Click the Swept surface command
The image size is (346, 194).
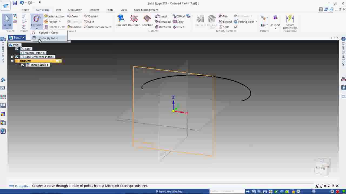click(161, 16)
